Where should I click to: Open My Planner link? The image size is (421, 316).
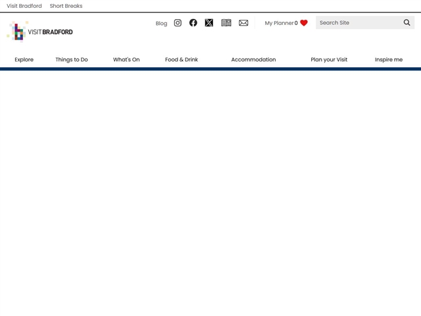(x=281, y=23)
